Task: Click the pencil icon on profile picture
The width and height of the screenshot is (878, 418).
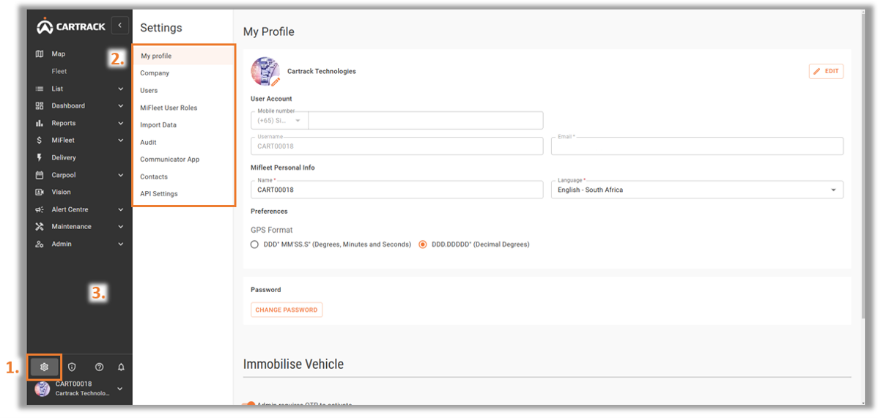Action: pos(275,82)
